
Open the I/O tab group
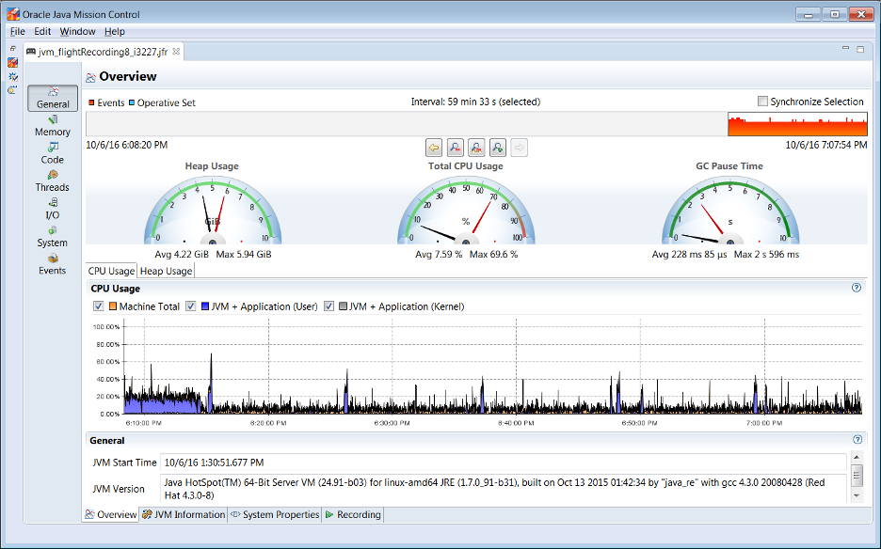53,209
